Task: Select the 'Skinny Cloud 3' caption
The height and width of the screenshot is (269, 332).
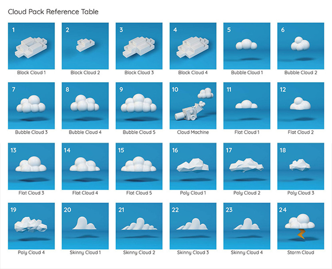Action: [193, 253]
